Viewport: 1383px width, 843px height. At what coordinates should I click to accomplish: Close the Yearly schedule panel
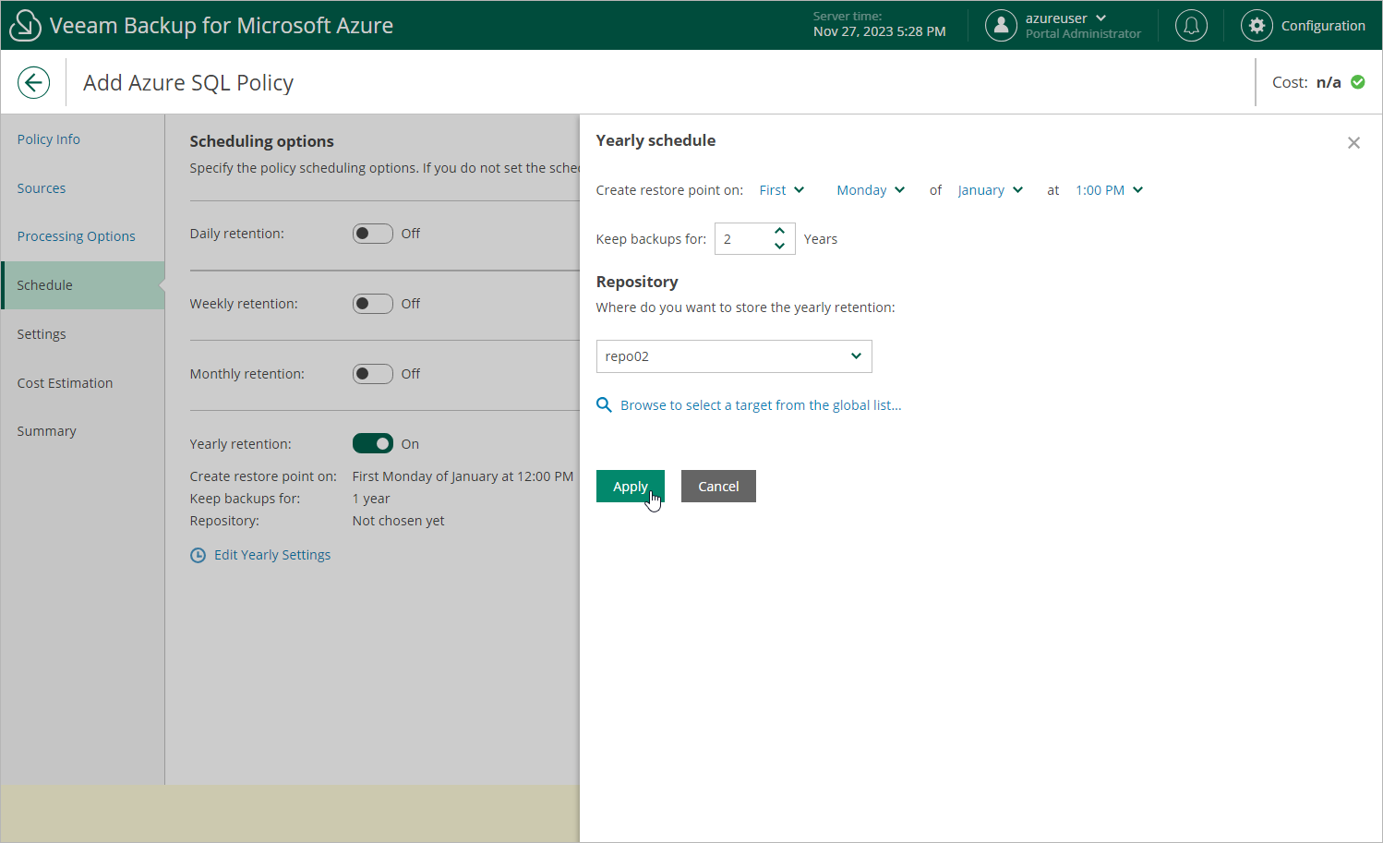coord(1353,143)
